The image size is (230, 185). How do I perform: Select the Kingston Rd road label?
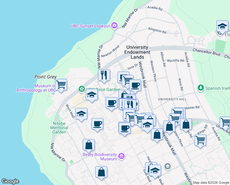point(157,31)
